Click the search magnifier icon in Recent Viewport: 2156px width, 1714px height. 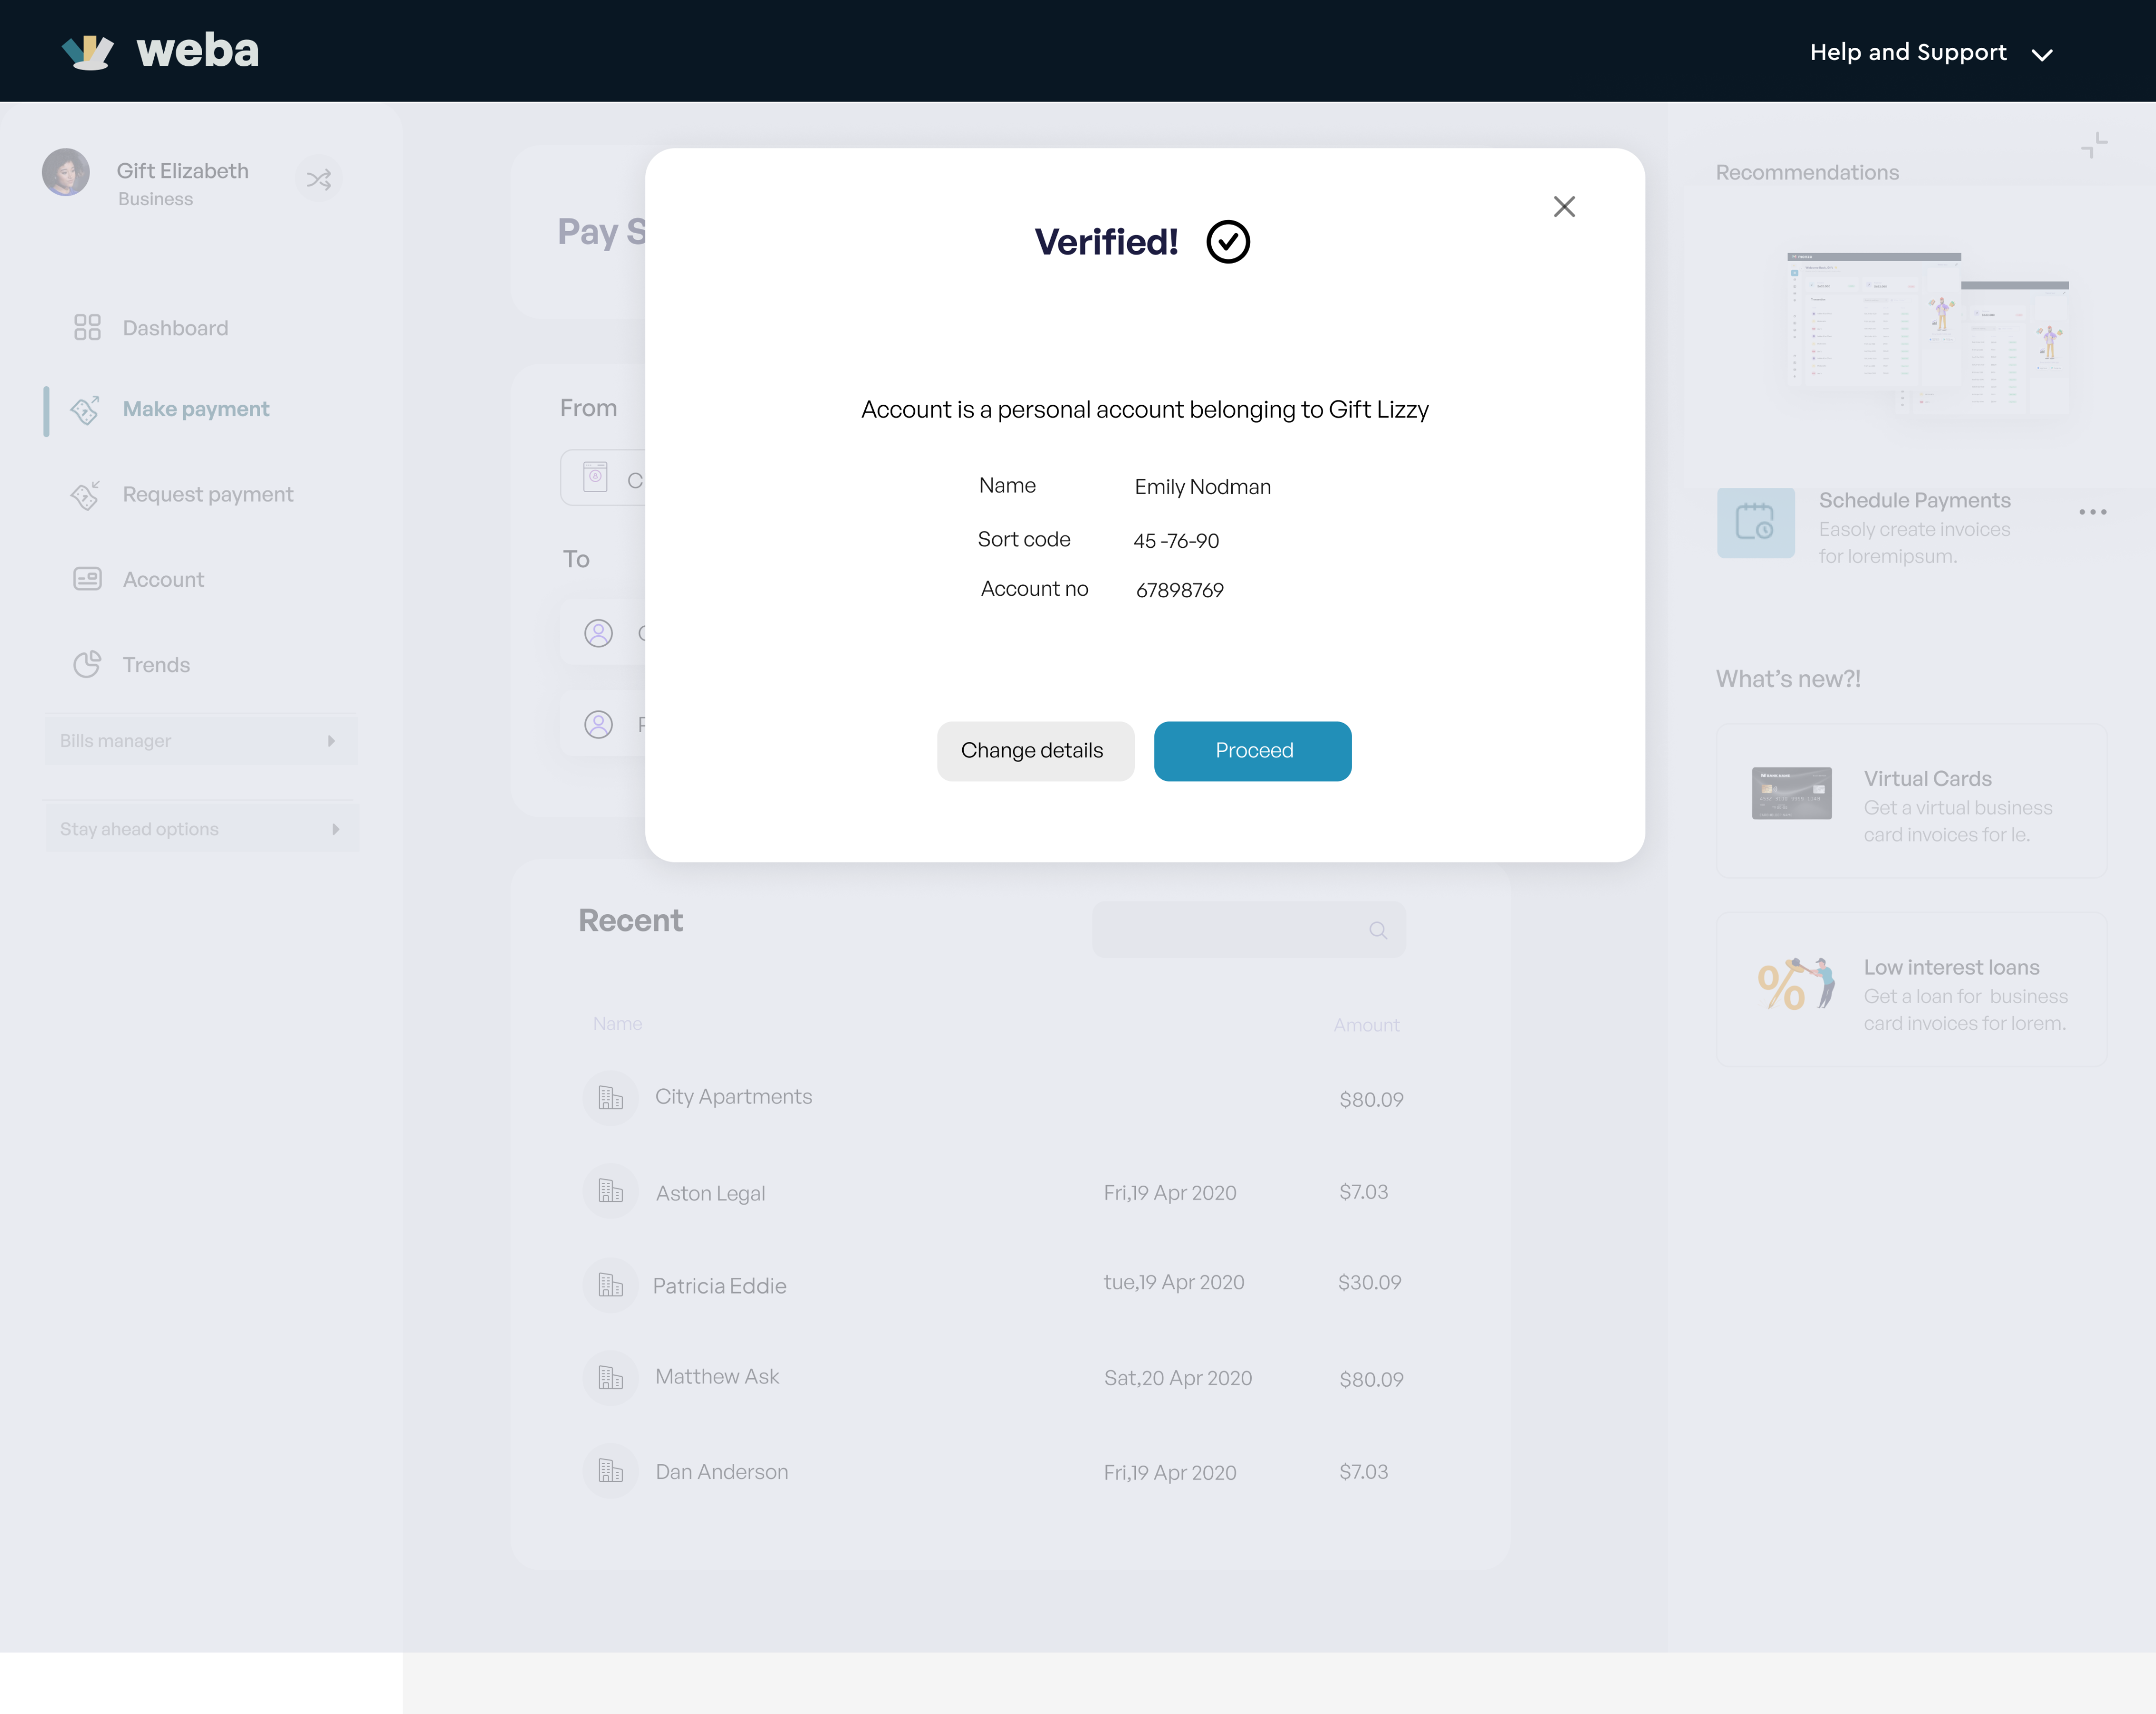pos(1377,931)
